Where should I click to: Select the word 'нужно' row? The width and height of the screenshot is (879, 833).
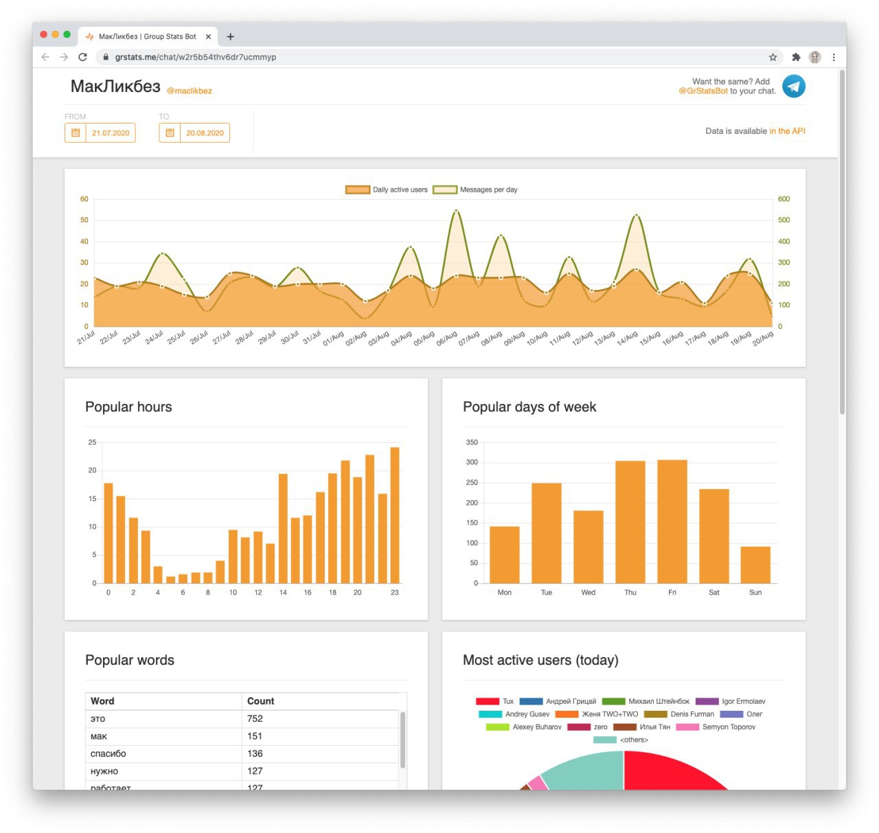tap(242, 771)
